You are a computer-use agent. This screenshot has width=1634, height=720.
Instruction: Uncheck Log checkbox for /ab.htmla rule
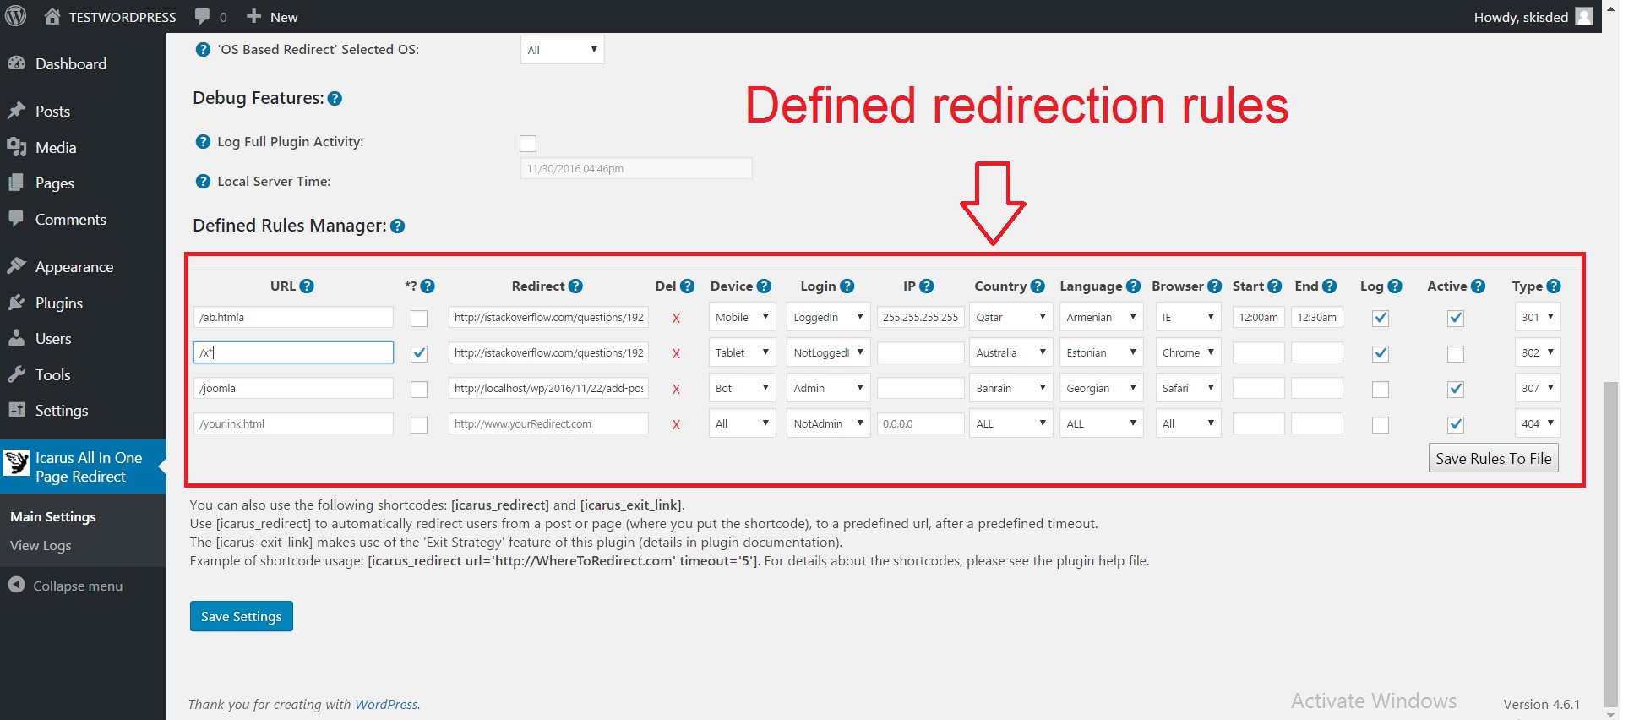point(1381,319)
